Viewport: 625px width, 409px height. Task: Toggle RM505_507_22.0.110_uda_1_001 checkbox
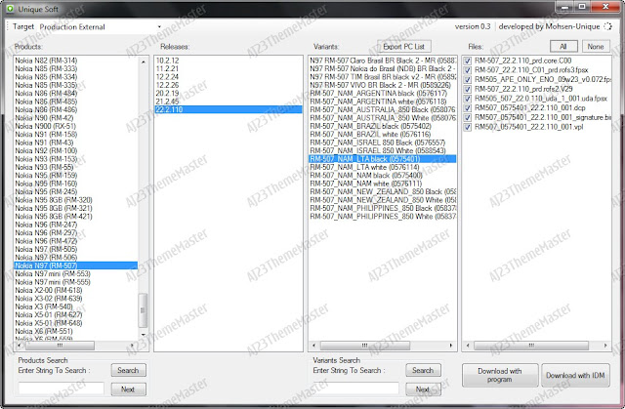click(x=468, y=99)
